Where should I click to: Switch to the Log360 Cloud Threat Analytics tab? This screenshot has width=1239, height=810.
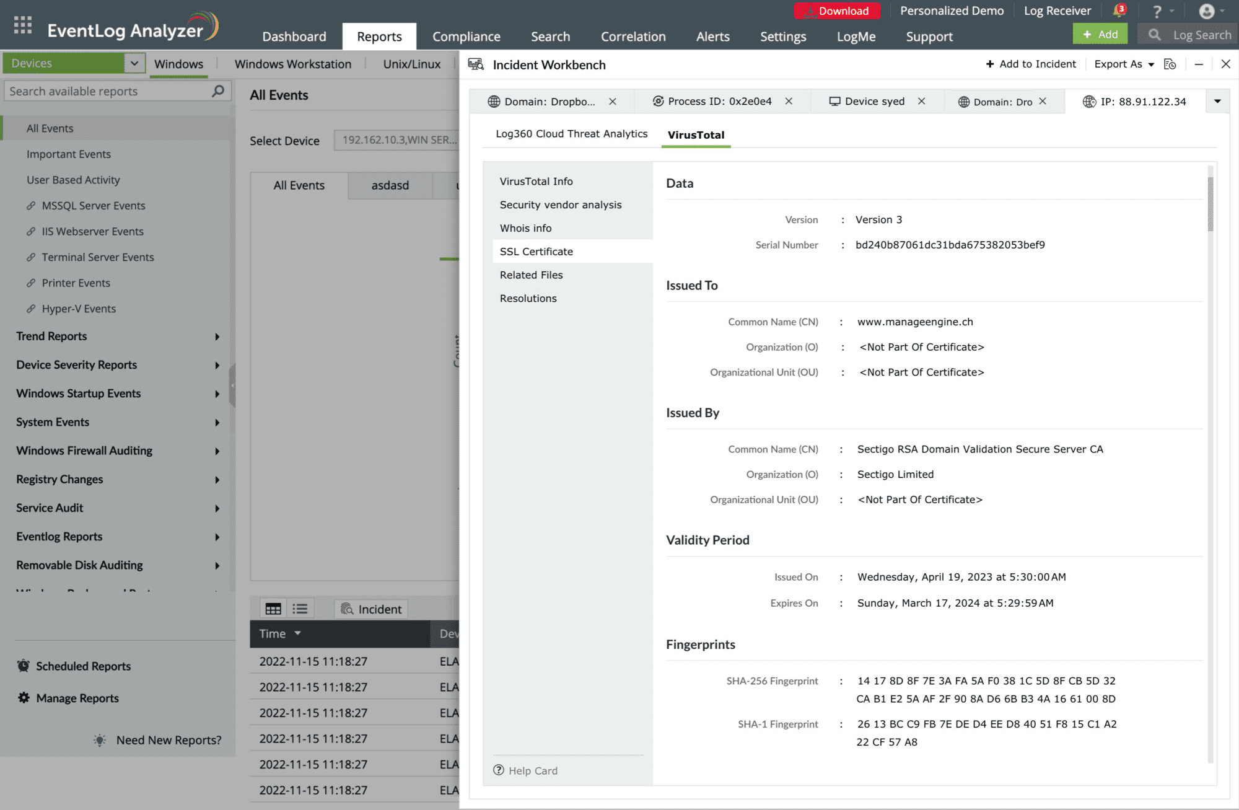click(x=571, y=133)
